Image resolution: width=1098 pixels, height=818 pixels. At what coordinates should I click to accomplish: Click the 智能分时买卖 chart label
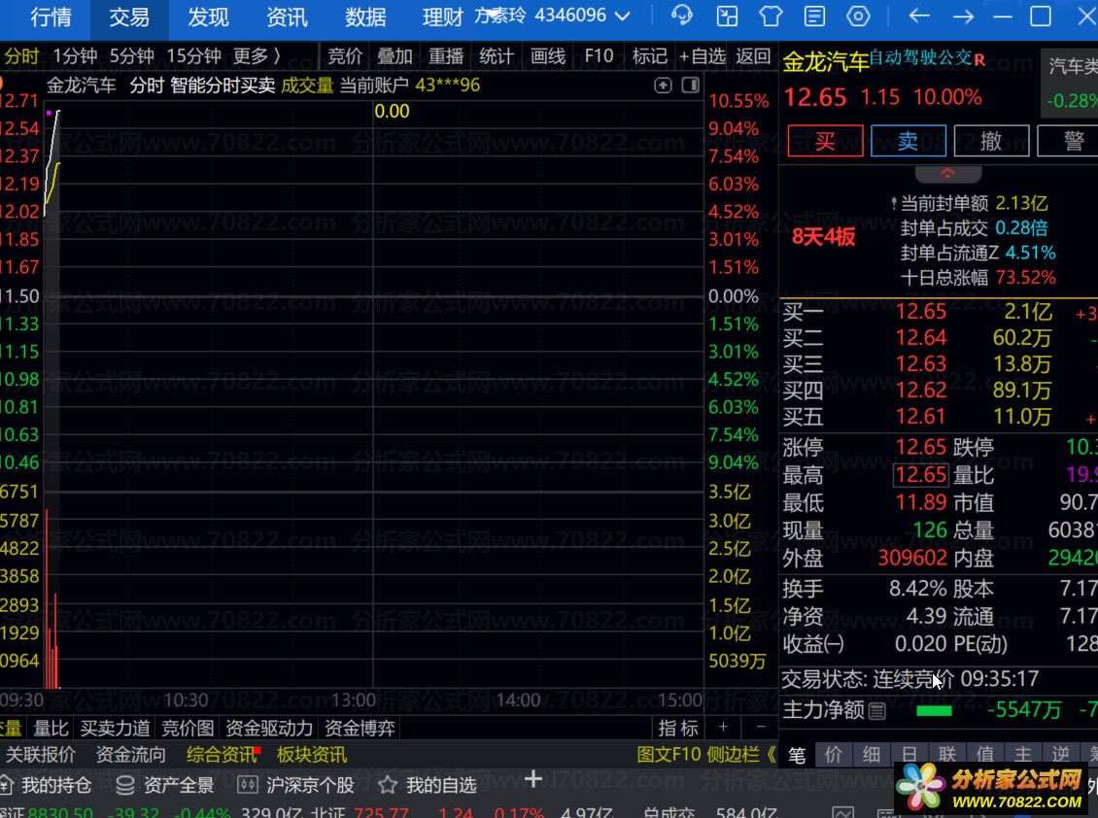pos(223,85)
